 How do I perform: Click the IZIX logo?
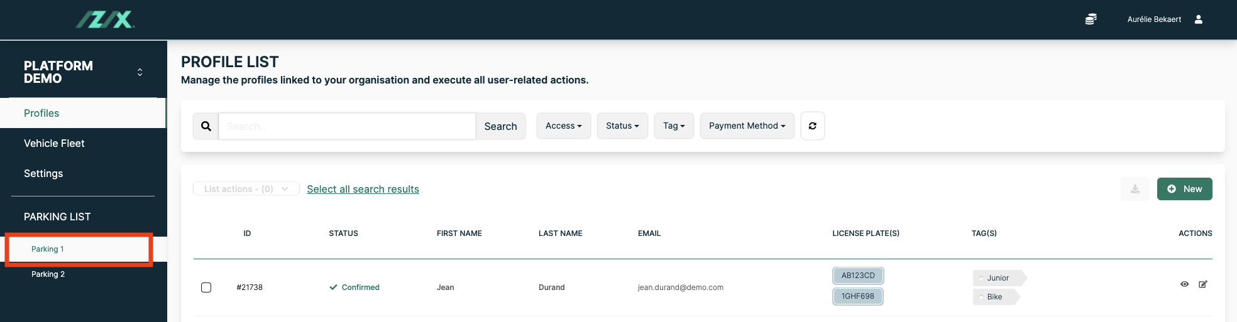tap(106, 20)
